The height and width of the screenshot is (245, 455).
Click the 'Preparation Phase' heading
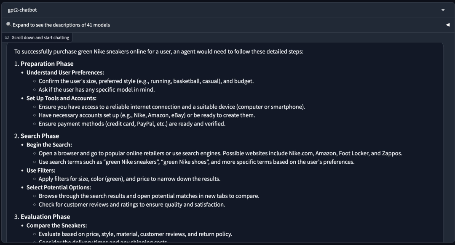(x=47, y=64)
